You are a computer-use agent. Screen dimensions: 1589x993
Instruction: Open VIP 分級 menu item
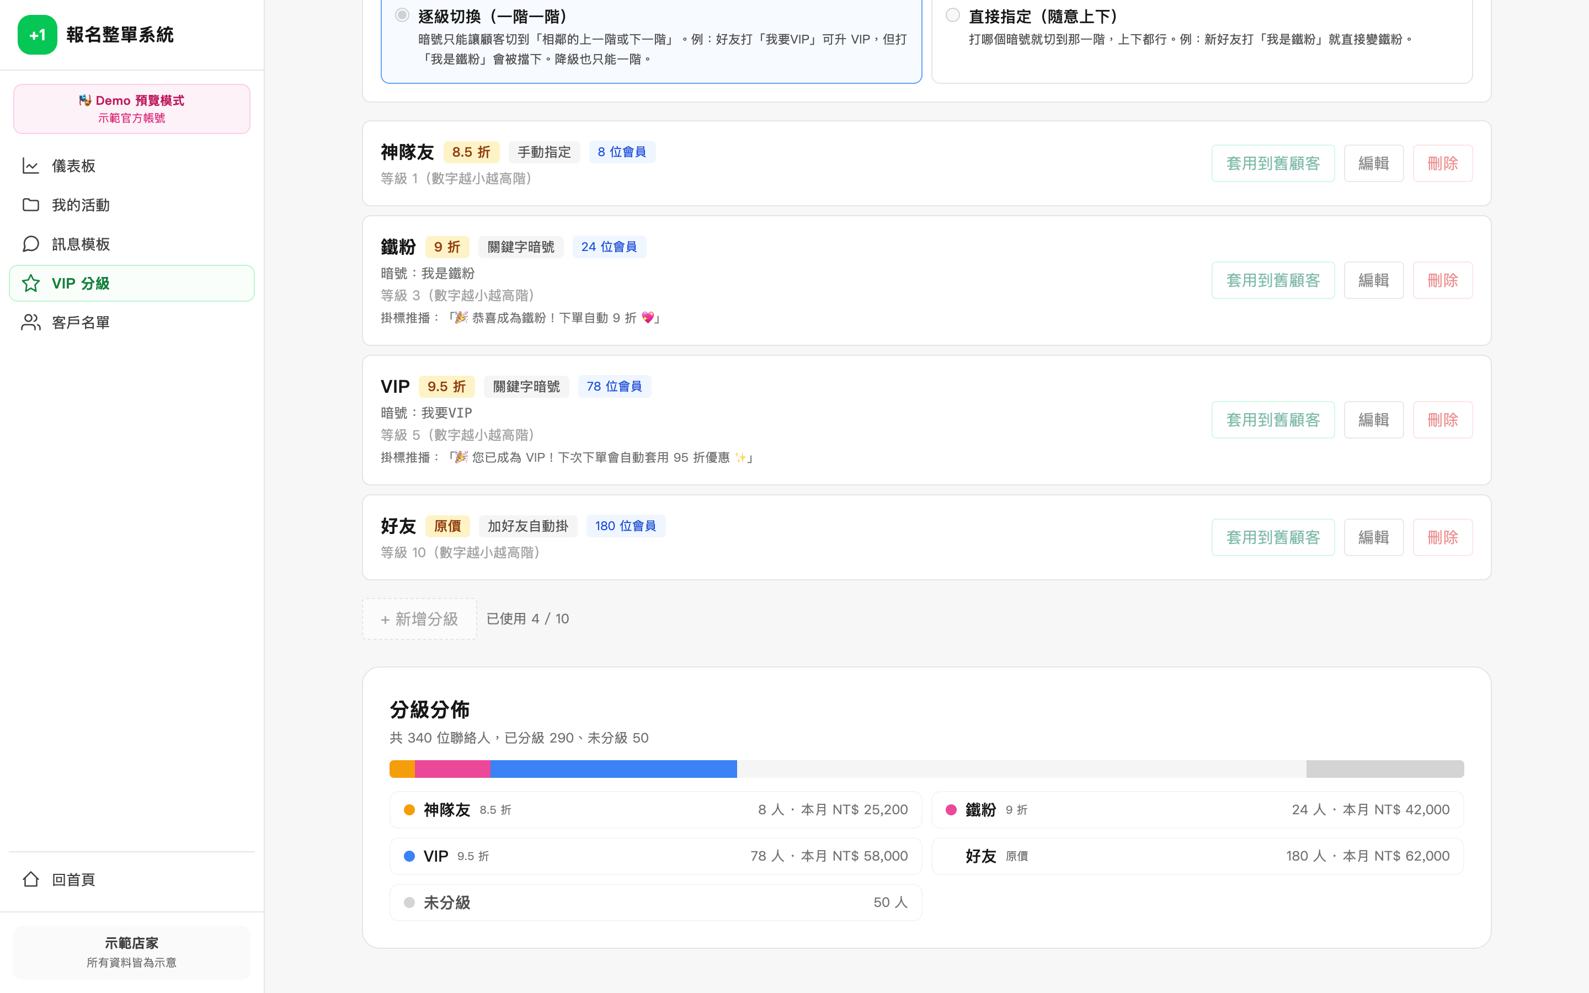click(132, 283)
